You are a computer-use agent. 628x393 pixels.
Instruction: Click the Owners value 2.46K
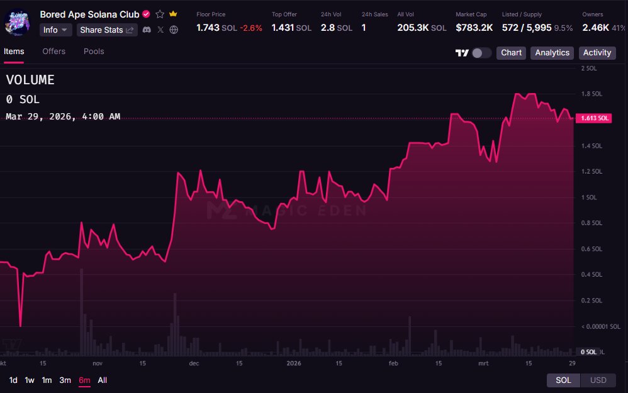(x=595, y=28)
